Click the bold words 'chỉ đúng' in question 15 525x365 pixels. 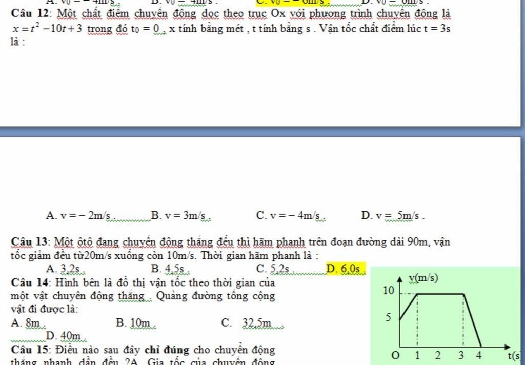click(x=167, y=350)
